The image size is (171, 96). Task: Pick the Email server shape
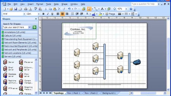point(9,69)
